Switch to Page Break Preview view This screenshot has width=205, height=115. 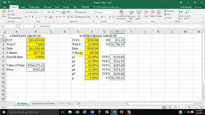(x=176, y=107)
